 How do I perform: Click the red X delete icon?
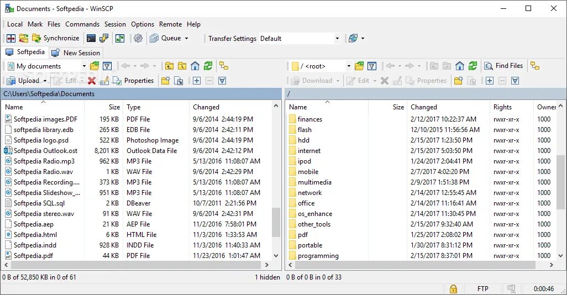pos(92,81)
